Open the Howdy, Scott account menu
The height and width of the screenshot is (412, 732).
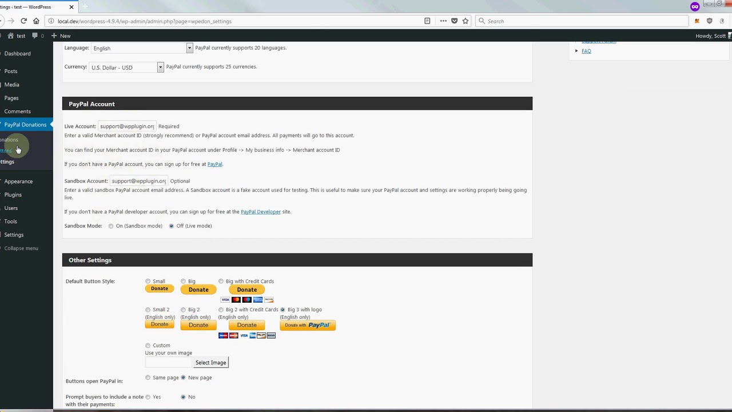[713, 35]
